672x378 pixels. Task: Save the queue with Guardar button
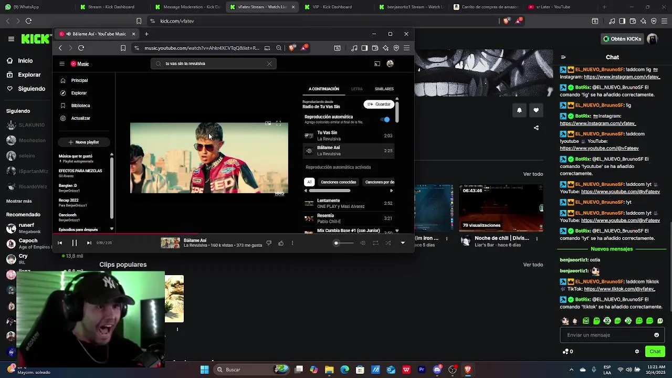(379, 104)
